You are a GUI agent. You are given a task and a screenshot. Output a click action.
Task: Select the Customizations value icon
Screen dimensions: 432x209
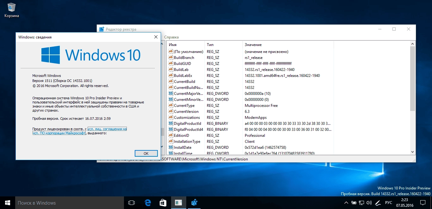(x=170, y=118)
